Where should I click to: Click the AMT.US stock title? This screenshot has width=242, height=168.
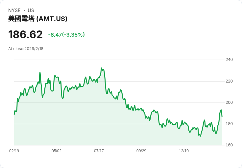click(x=38, y=19)
